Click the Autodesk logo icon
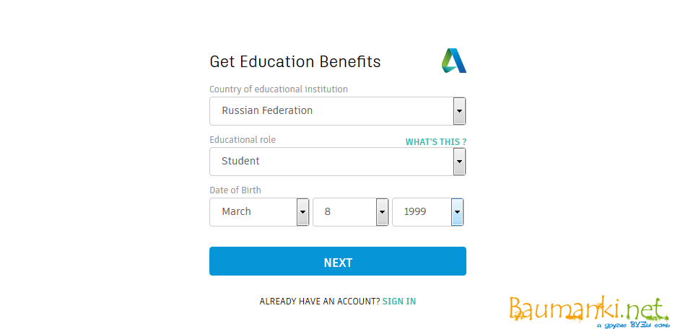 click(x=454, y=61)
